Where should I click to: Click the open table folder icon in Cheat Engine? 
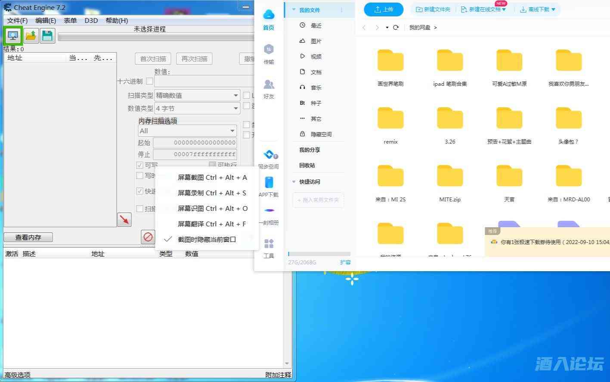click(x=30, y=35)
